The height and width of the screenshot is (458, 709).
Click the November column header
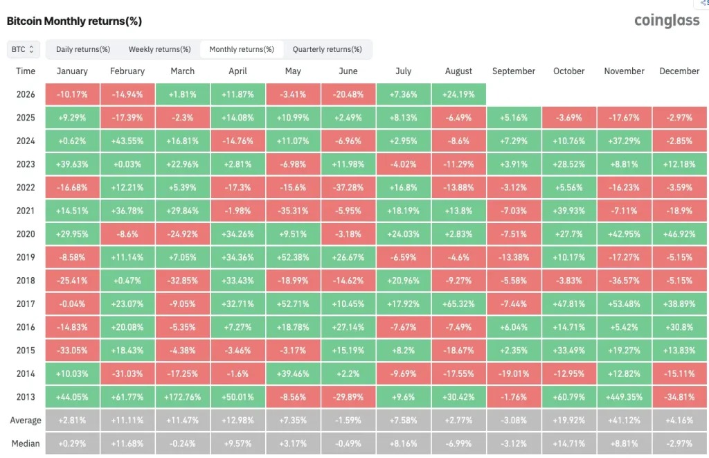pyautogui.click(x=625, y=71)
